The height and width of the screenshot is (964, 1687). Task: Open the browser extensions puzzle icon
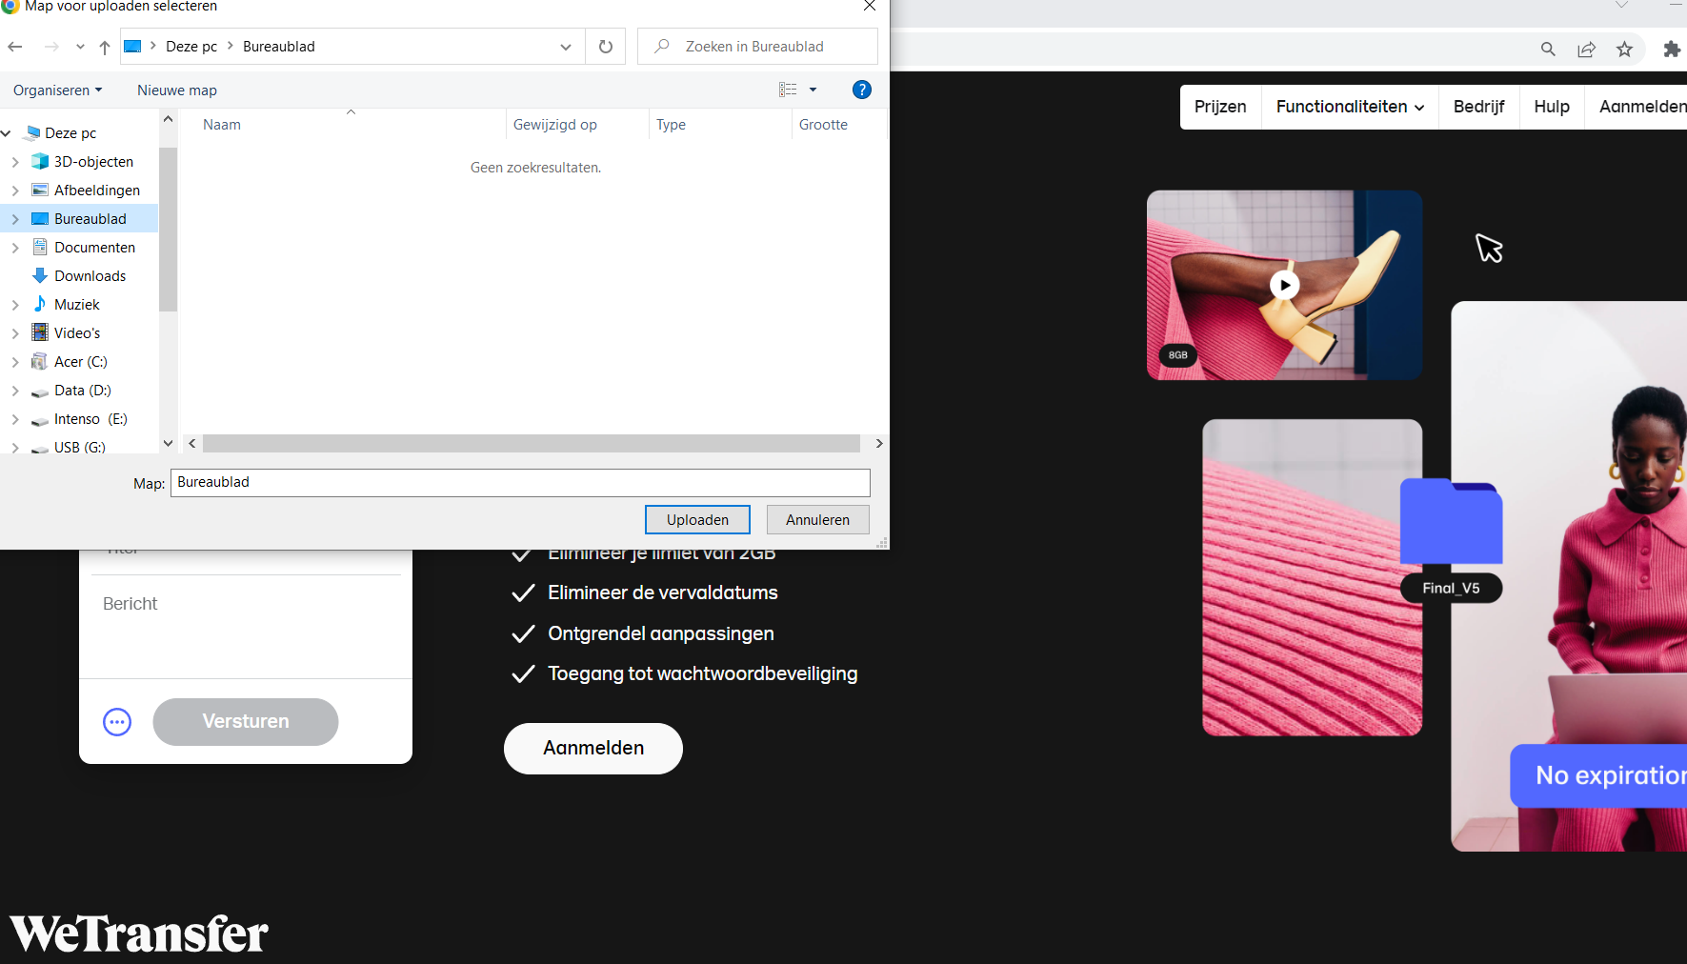1671,50
